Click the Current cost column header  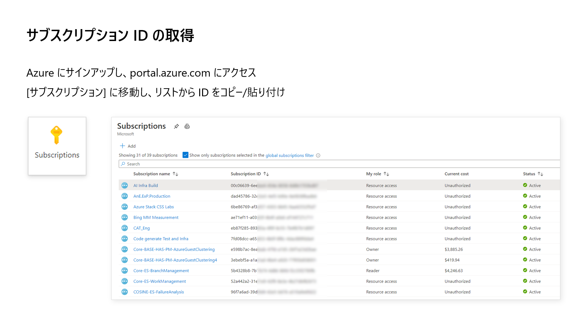point(456,174)
